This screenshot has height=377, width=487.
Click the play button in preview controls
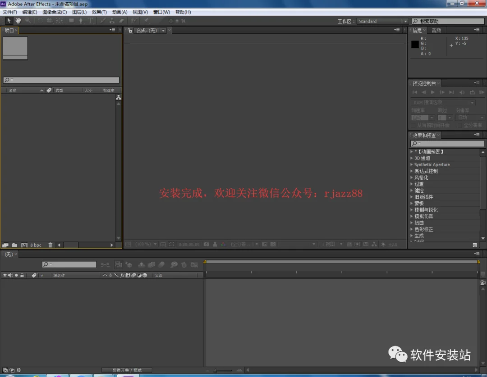click(x=432, y=92)
